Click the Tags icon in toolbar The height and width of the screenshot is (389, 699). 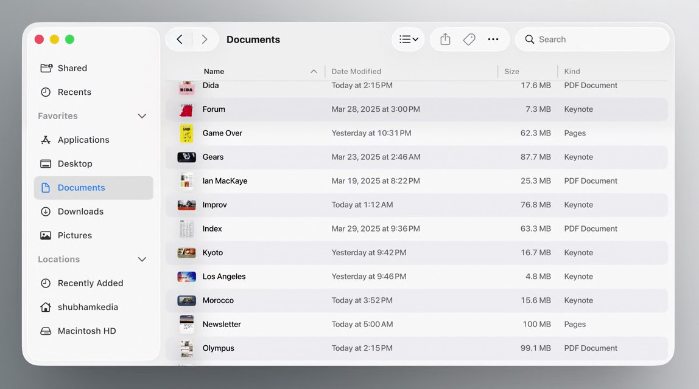click(469, 39)
